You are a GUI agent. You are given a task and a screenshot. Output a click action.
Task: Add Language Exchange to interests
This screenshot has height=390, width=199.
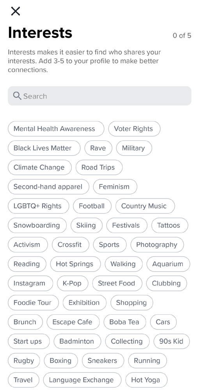click(x=82, y=380)
